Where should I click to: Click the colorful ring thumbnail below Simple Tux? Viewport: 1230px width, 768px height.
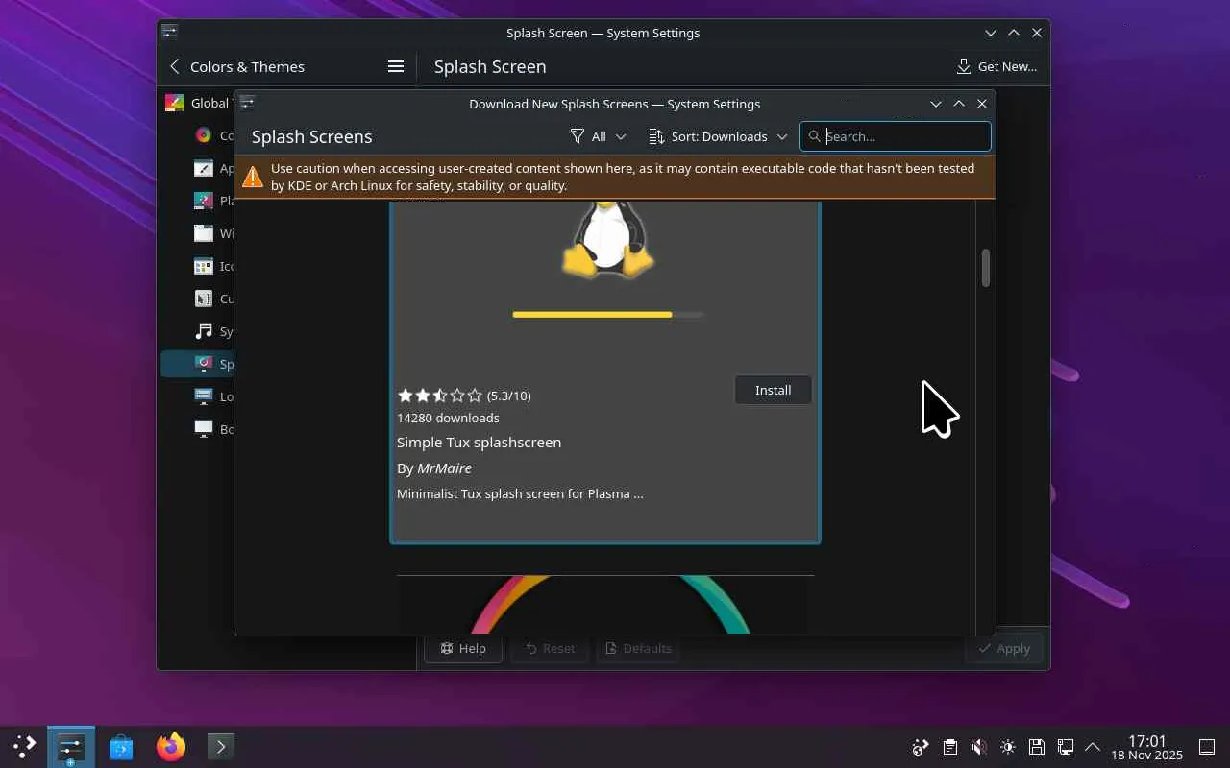[x=605, y=605]
